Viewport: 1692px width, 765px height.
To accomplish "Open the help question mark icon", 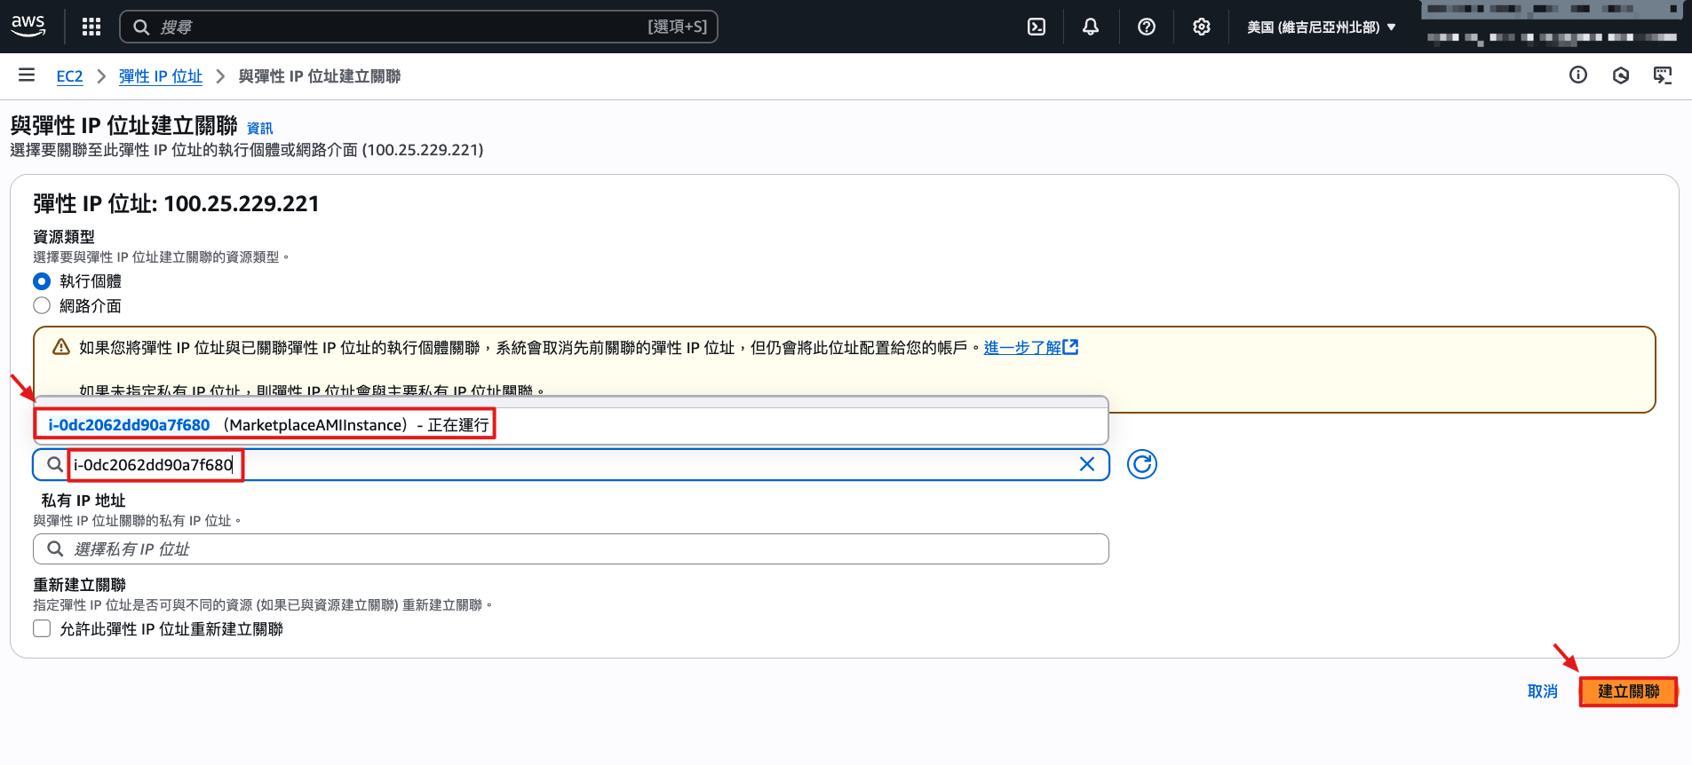I will pyautogui.click(x=1146, y=27).
